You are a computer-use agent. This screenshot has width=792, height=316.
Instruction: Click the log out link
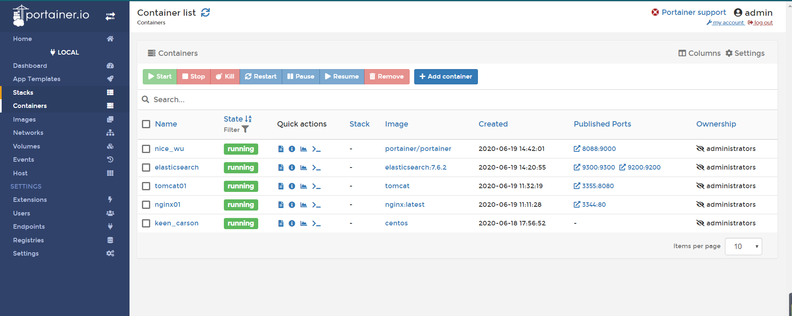point(760,23)
